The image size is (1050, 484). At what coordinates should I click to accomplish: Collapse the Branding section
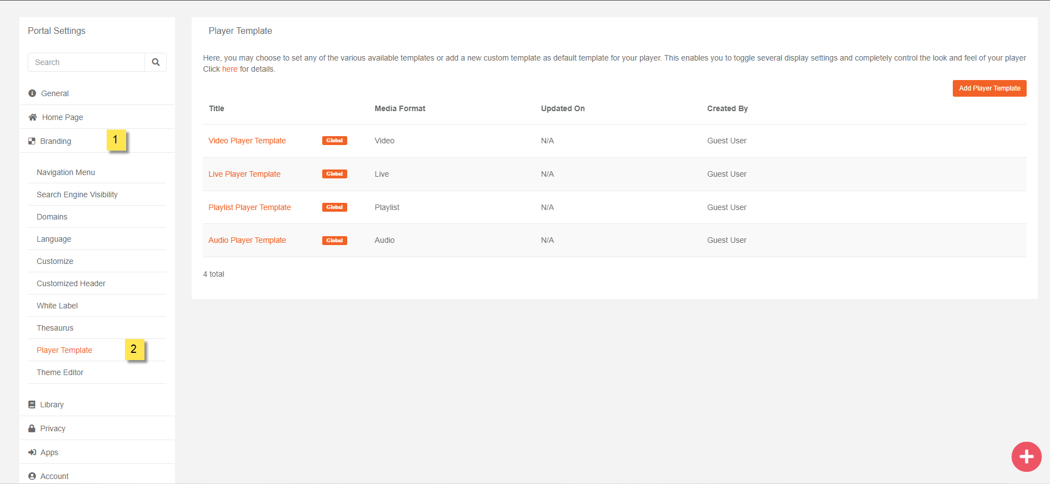[x=56, y=141]
